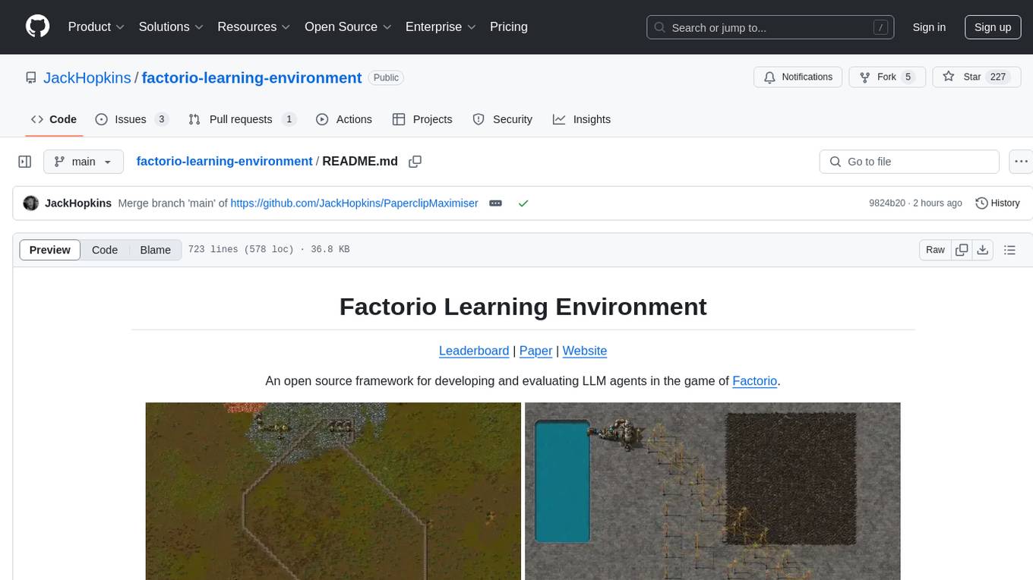Download the raw file
Screen dimensions: 1033x580
(982, 250)
